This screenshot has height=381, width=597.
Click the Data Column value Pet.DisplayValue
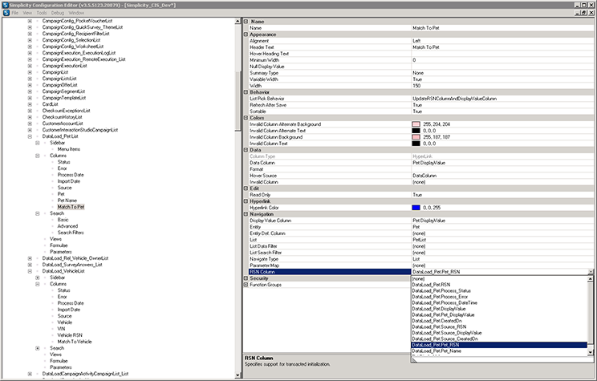coord(502,163)
